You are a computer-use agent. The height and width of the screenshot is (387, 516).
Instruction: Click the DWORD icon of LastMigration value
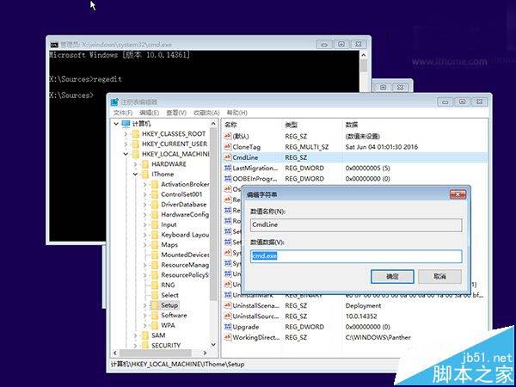228,169
